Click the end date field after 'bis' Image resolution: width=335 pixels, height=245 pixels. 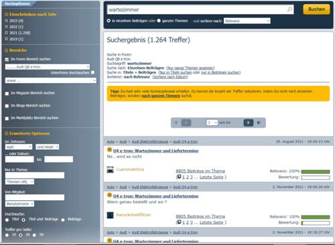click(58, 159)
